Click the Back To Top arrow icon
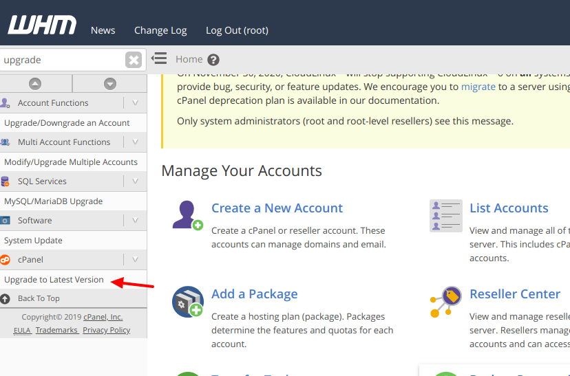 tap(5, 299)
